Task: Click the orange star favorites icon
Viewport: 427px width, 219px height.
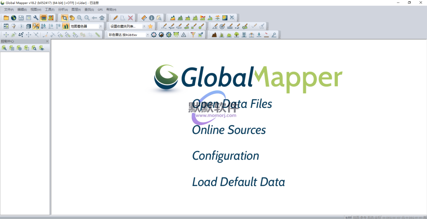Action: [150, 26]
